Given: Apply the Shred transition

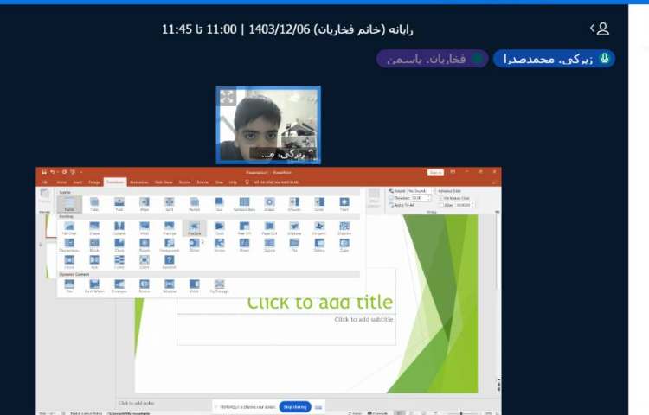Looking at the screenshot, I should click(x=244, y=245).
